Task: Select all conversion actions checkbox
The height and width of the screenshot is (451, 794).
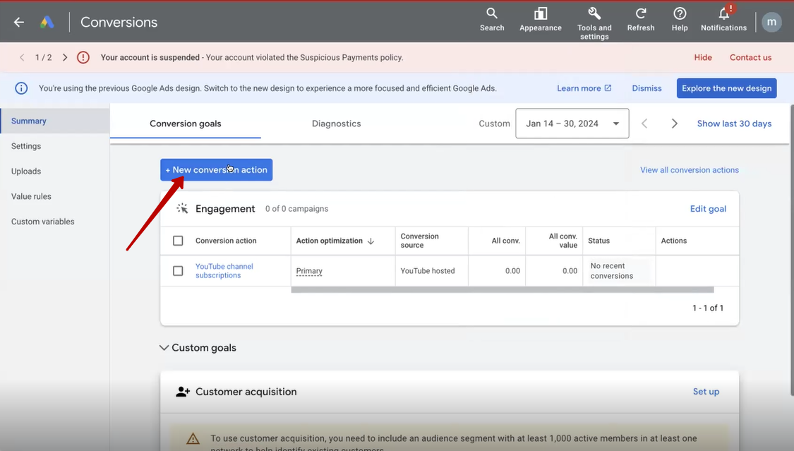Action: tap(178, 241)
